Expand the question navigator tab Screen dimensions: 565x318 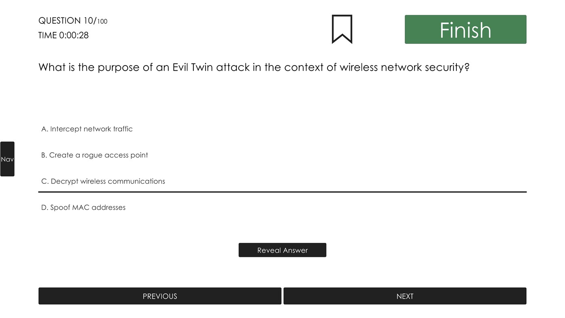pos(7,159)
